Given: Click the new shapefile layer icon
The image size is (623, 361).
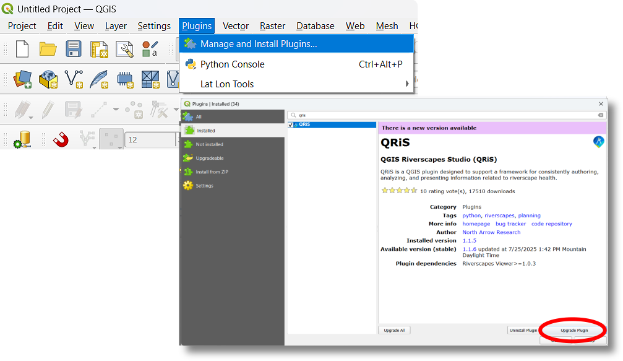Looking at the screenshot, I should (x=74, y=79).
